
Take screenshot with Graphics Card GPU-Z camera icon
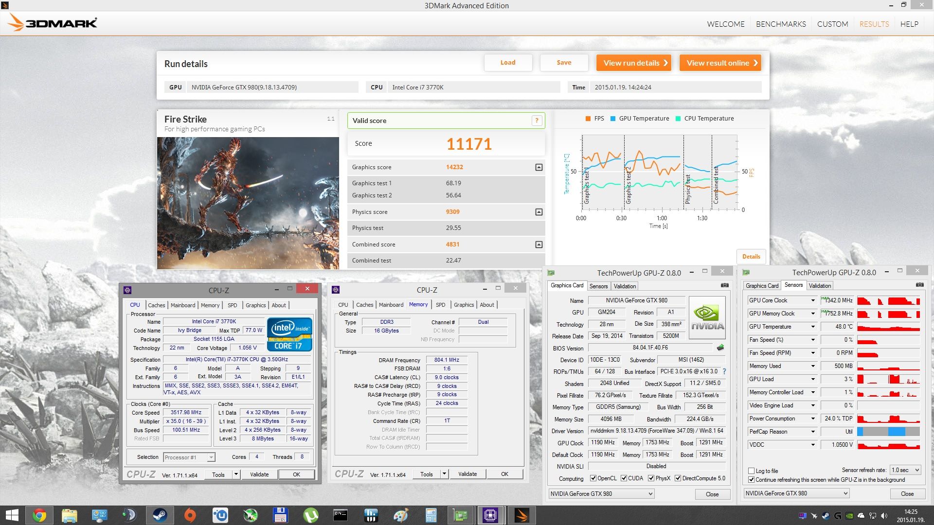[724, 285]
